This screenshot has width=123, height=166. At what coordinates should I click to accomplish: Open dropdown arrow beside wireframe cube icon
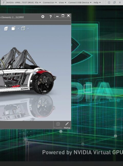[28, 28]
